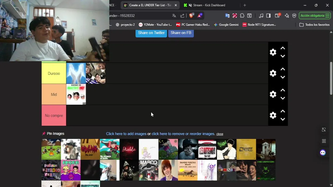Open the VPN shield icon
The image size is (333, 187).
(294, 16)
